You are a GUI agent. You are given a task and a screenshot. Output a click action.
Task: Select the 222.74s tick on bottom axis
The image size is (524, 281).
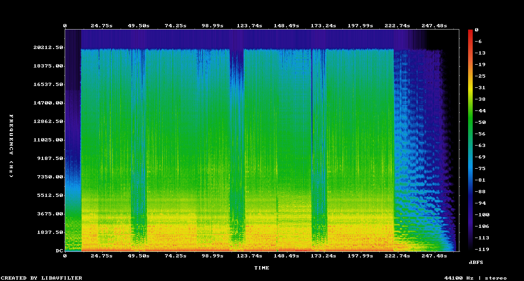click(x=397, y=256)
